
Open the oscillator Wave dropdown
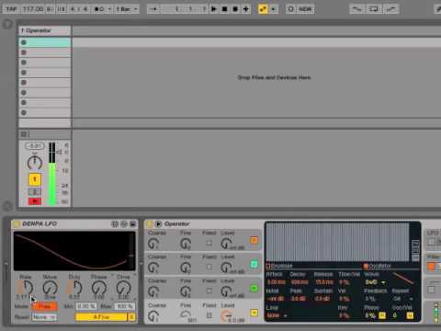375,282
